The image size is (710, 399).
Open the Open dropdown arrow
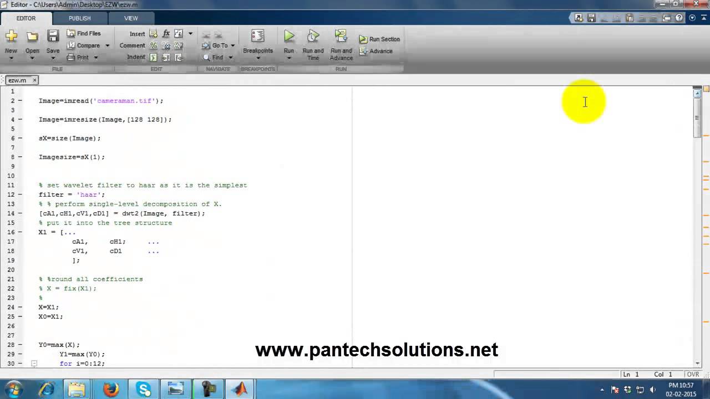tap(32, 58)
